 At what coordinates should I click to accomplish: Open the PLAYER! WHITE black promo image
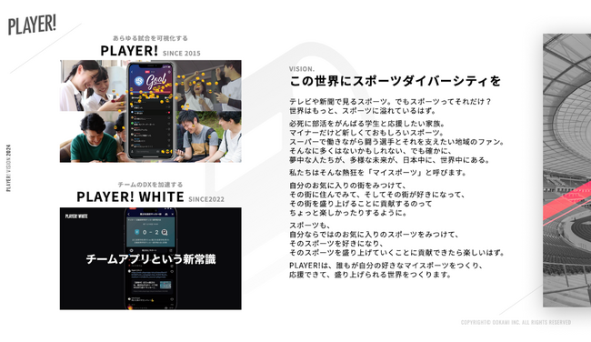pyautogui.click(x=150, y=258)
